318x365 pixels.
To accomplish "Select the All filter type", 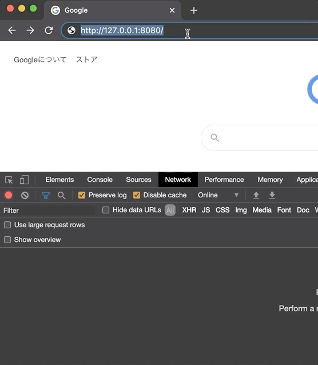I will click(x=170, y=210).
